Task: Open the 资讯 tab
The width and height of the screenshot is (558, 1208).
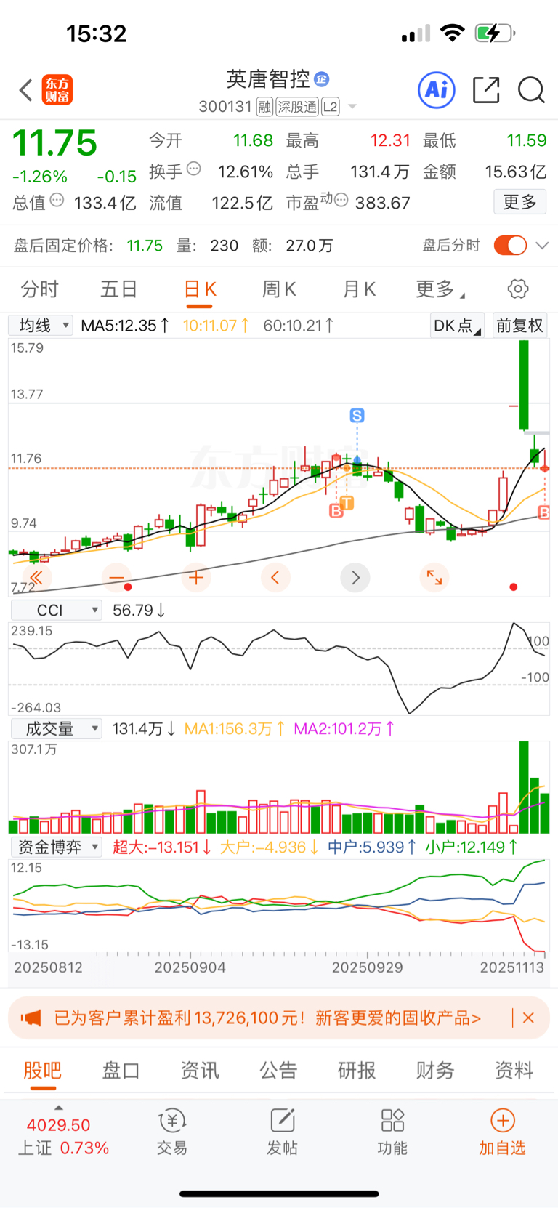Action: (x=199, y=1071)
